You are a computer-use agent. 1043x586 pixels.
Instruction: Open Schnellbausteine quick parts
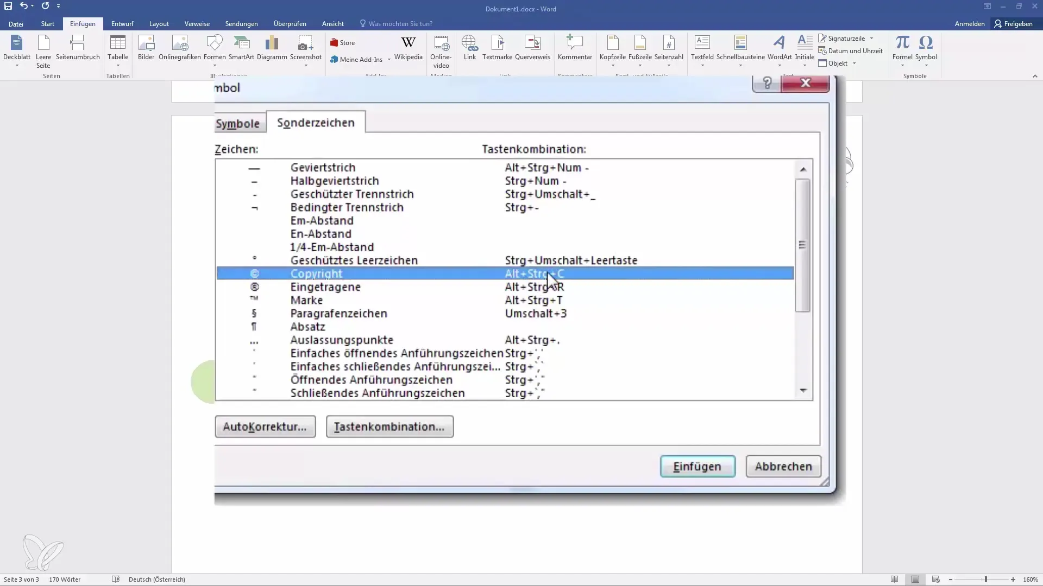pos(740,50)
